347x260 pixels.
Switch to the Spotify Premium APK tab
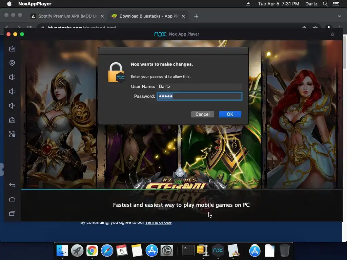pos(67,16)
